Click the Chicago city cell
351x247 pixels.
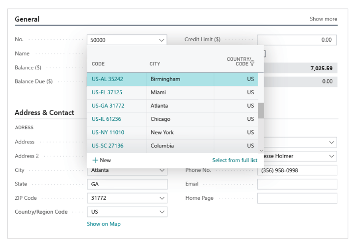(x=180, y=119)
